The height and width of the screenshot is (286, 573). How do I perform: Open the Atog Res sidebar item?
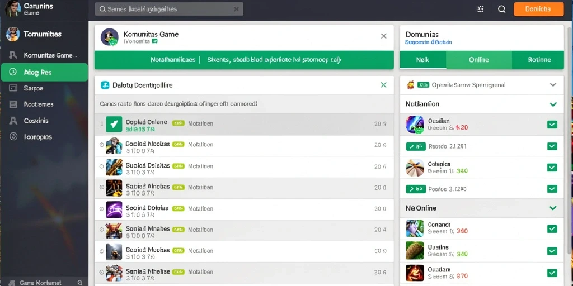(x=44, y=72)
